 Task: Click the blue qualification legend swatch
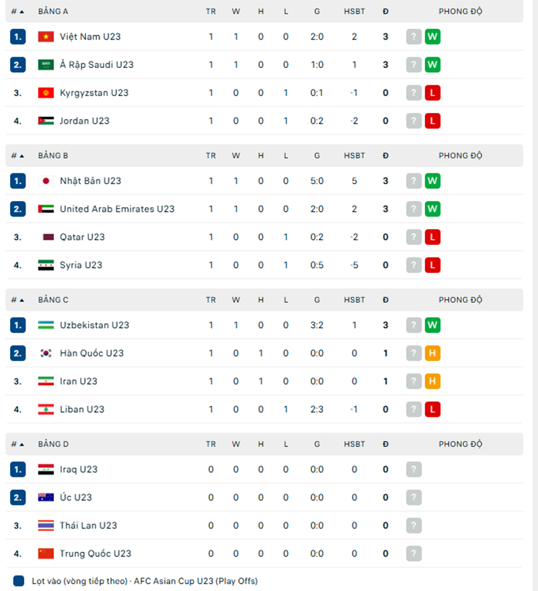point(19,581)
